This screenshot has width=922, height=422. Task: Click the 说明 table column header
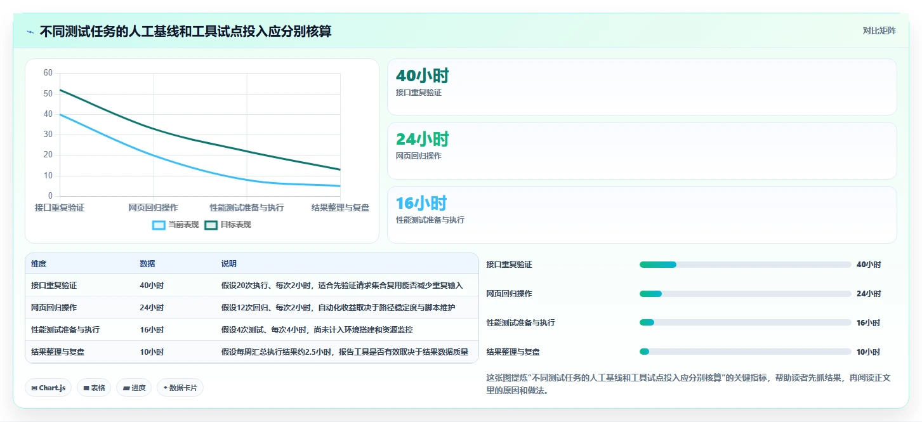(x=228, y=264)
